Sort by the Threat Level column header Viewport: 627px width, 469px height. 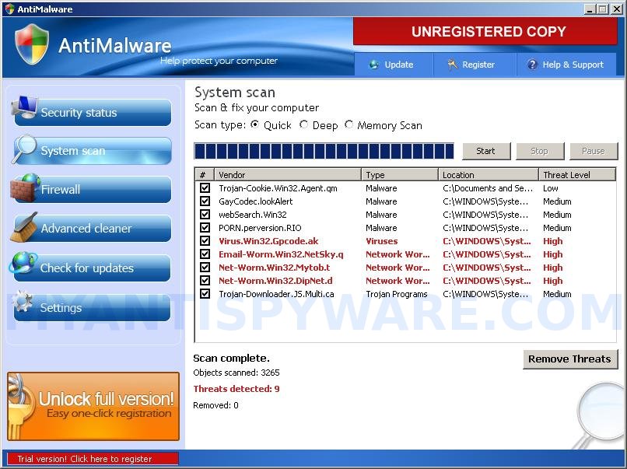pyautogui.click(x=577, y=175)
